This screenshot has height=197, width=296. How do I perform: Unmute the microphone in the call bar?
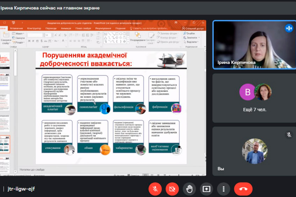pyautogui.click(x=155, y=189)
